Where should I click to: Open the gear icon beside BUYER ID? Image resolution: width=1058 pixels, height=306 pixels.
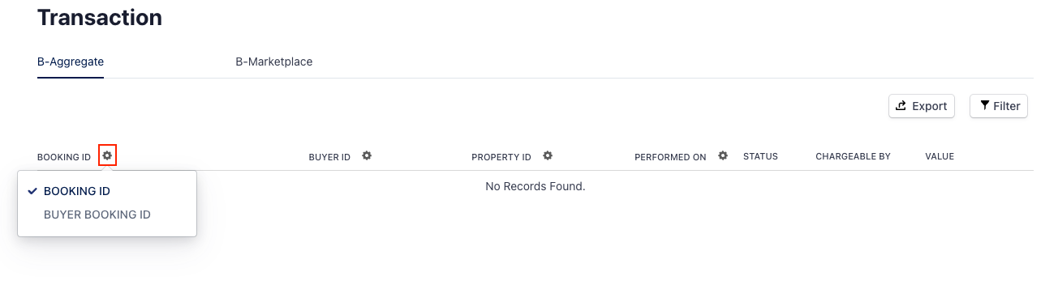click(367, 155)
